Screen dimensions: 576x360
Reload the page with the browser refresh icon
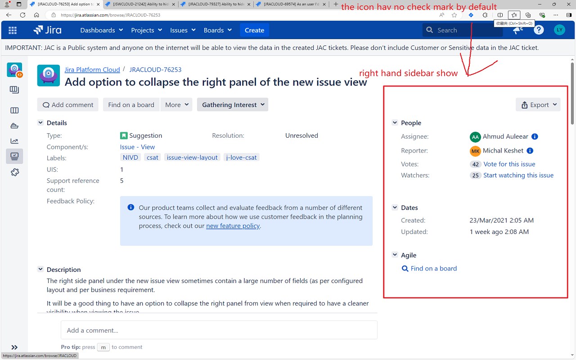[x=22, y=15]
